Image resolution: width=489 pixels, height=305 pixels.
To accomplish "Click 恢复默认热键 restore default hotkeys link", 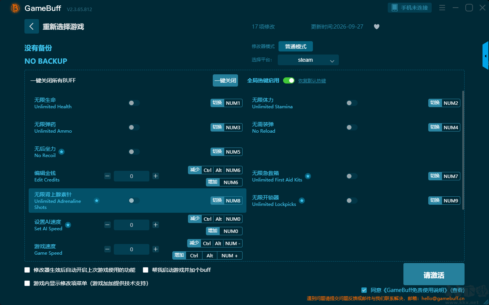I will click(312, 81).
